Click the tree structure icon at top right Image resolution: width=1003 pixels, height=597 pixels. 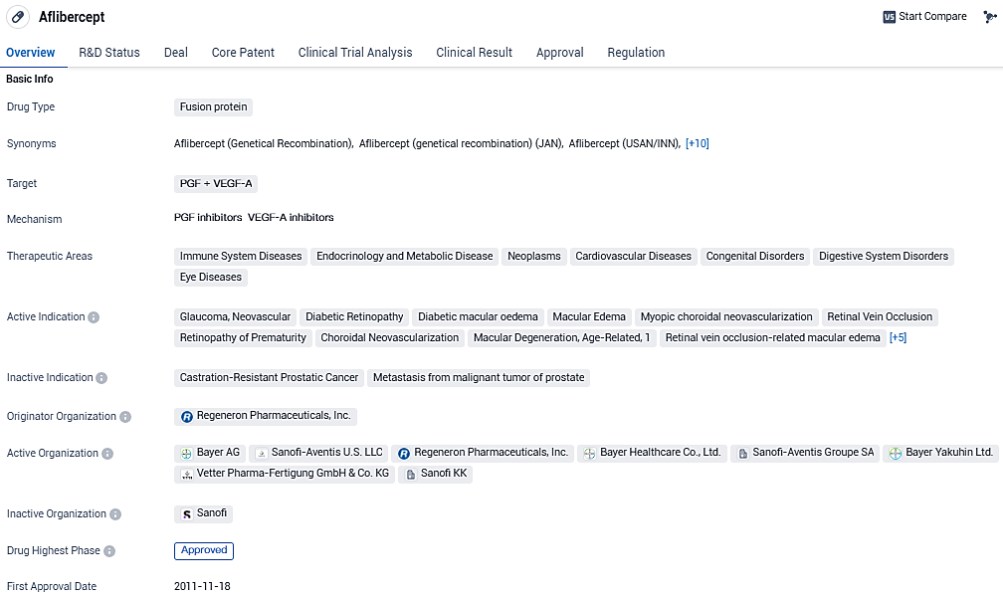tap(989, 17)
